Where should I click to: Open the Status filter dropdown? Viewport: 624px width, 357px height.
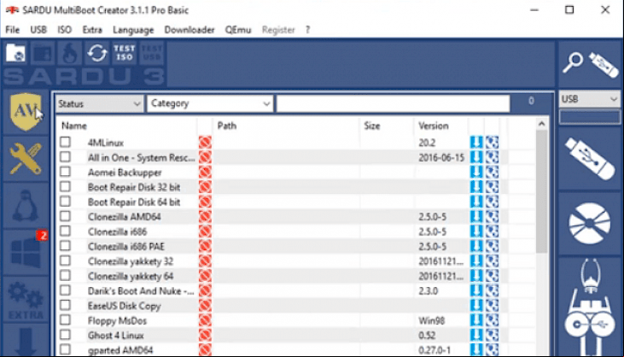tap(99, 104)
